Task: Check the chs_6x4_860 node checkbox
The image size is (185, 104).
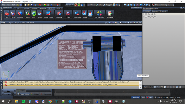Action: (146, 17)
